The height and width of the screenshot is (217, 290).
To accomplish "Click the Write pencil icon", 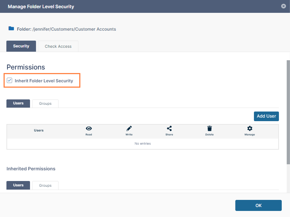I will pyautogui.click(x=129, y=129).
